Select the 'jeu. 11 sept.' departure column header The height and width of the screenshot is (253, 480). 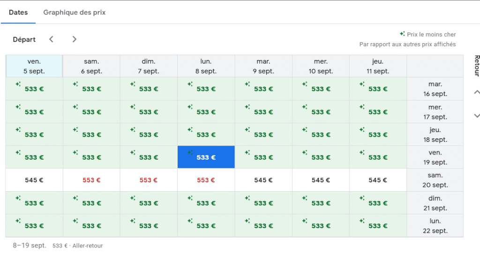coord(378,66)
